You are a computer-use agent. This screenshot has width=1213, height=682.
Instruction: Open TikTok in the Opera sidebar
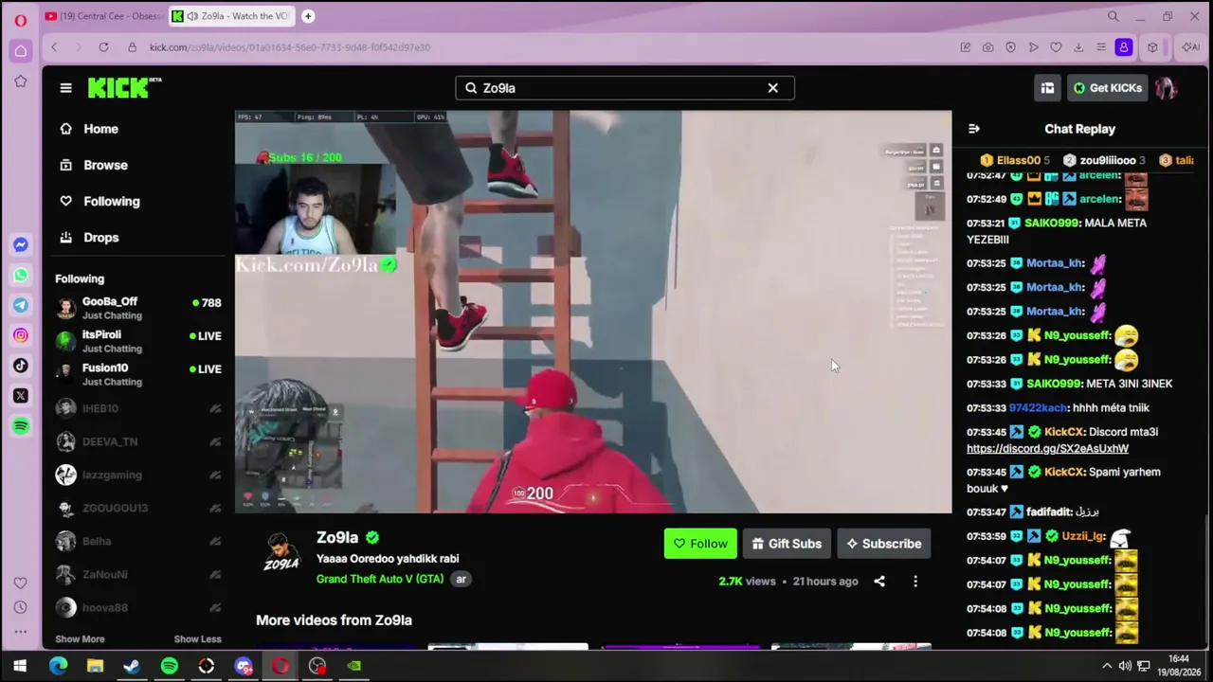[20, 366]
